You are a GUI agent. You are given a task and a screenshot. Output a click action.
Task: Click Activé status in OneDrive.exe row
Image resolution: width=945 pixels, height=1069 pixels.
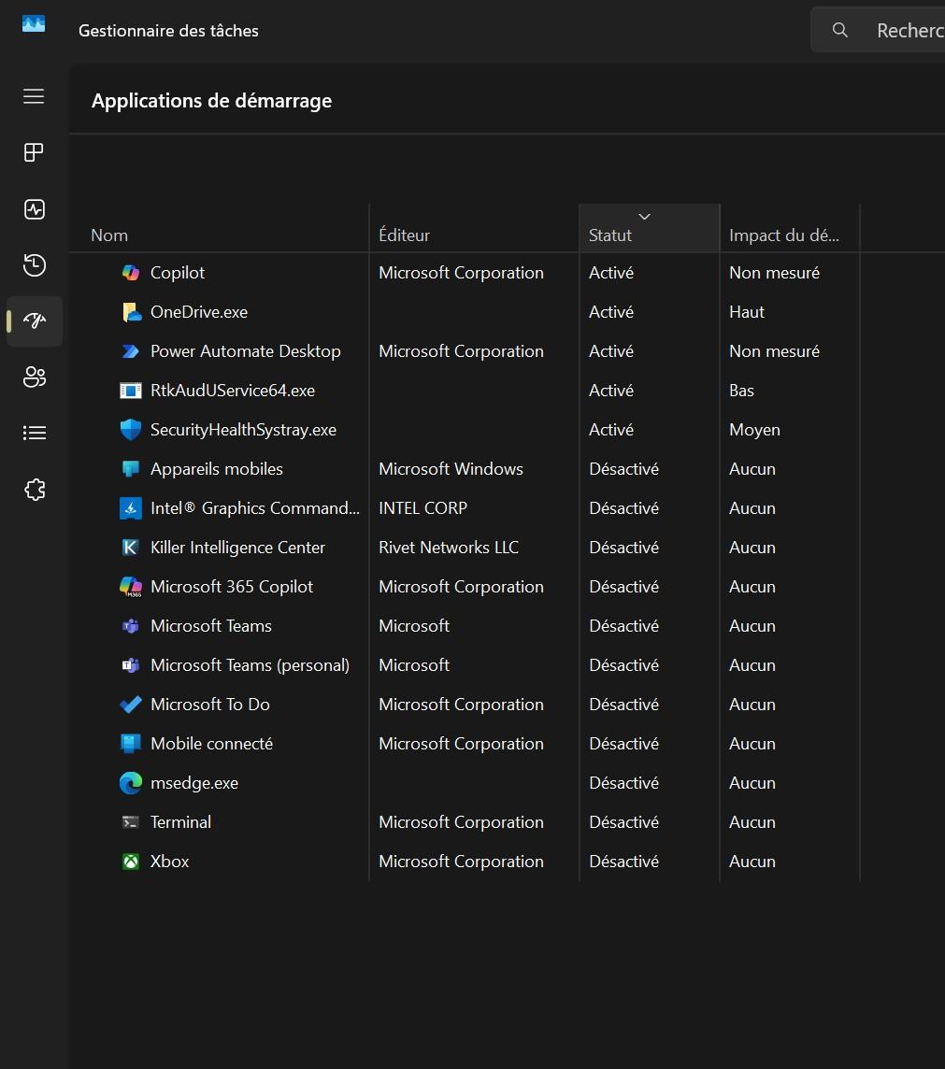pos(611,312)
